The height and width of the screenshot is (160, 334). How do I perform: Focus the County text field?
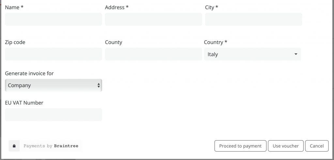pos(153,54)
